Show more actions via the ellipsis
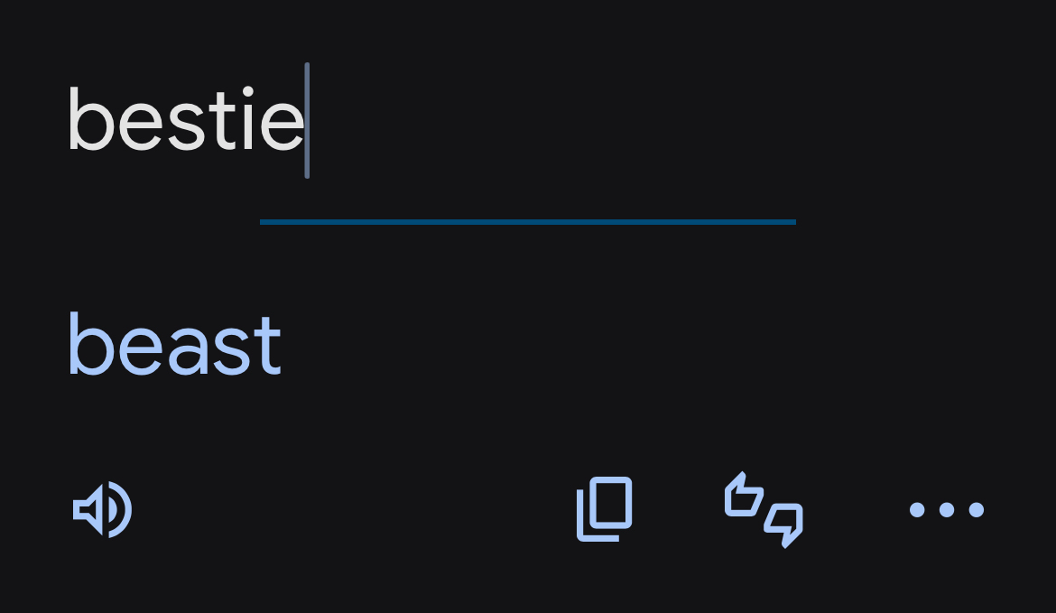The image size is (1056, 613). (946, 509)
